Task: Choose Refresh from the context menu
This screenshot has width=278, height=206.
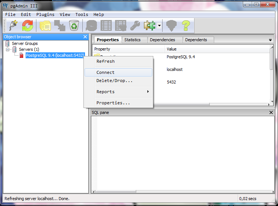Action: 118,61
